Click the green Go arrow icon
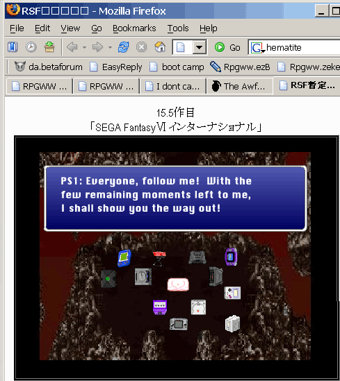 point(220,47)
